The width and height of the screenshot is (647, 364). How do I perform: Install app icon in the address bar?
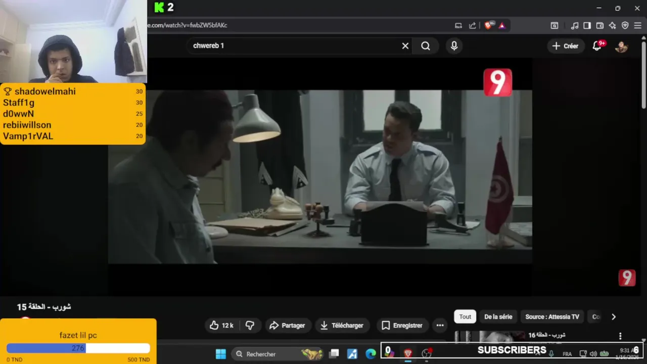[x=458, y=25]
